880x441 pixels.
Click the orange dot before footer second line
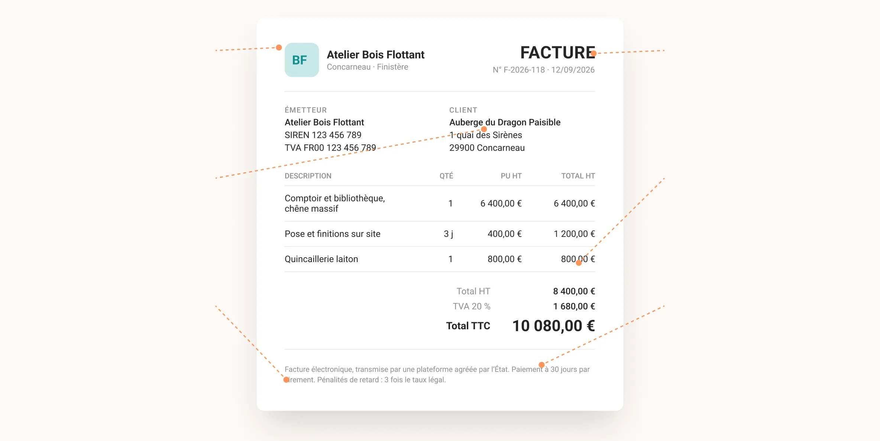pyautogui.click(x=286, y=380)
